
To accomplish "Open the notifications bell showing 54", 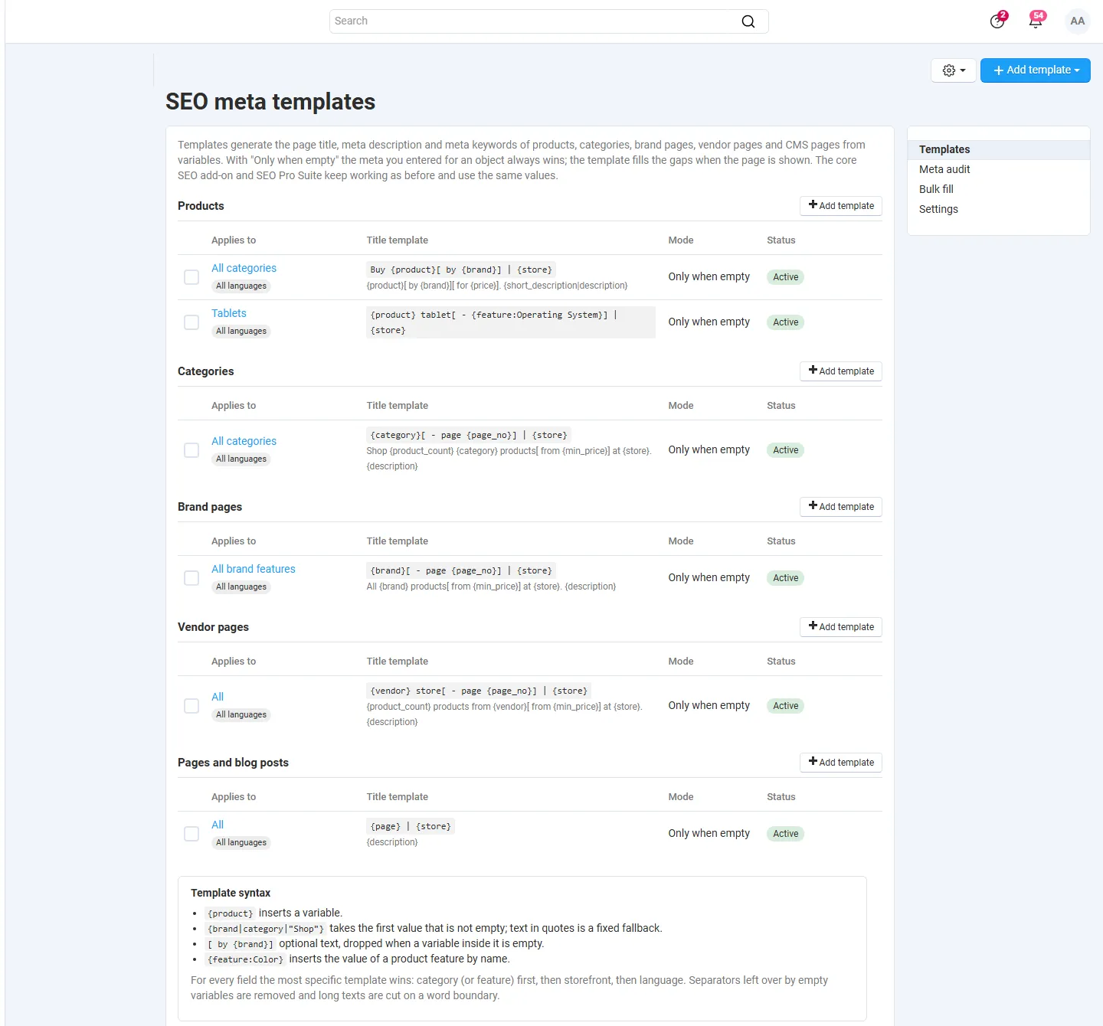I will 1036,21.
